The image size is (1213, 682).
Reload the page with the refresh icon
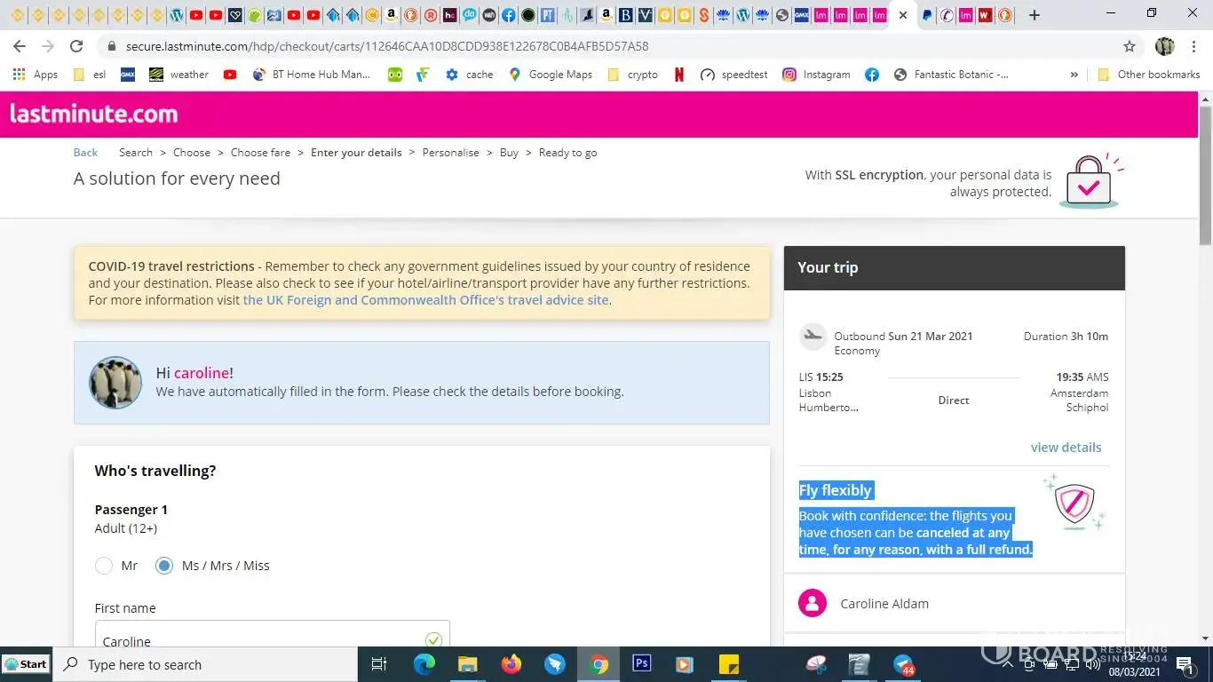[76, 46]
